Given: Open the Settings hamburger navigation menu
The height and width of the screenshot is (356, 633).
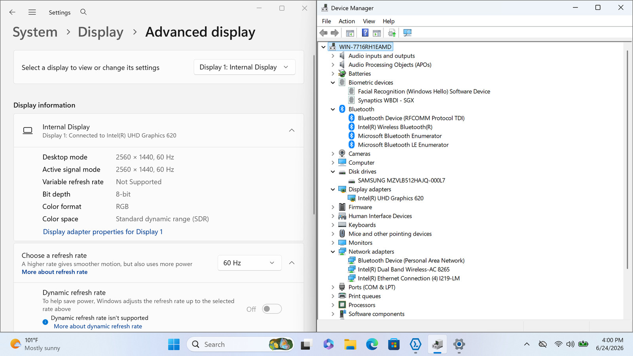Looking at the screenshot, I should 32,12.
